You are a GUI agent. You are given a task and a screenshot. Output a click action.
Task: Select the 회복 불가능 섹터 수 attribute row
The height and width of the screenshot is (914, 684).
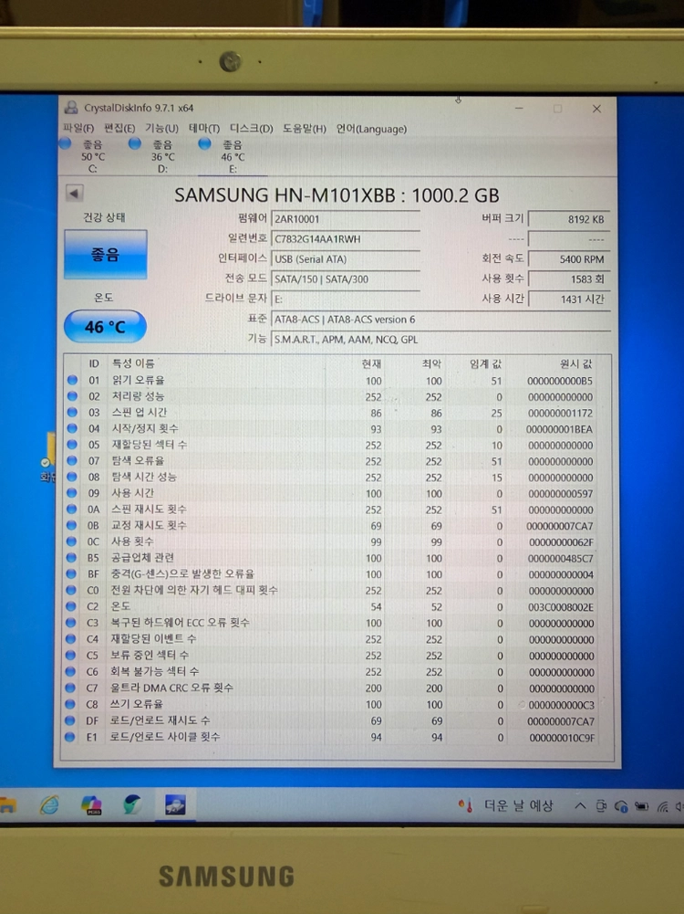coord(337,671)
